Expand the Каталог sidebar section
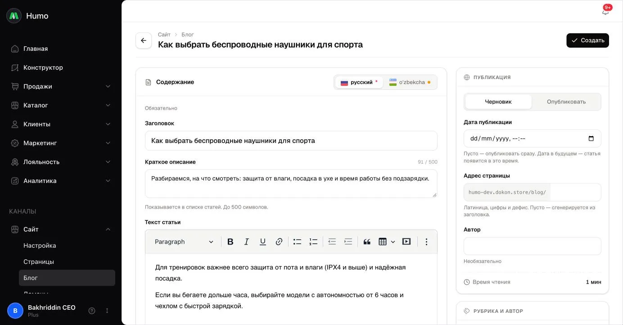623x325 pixels. click(x=61, y=105)
